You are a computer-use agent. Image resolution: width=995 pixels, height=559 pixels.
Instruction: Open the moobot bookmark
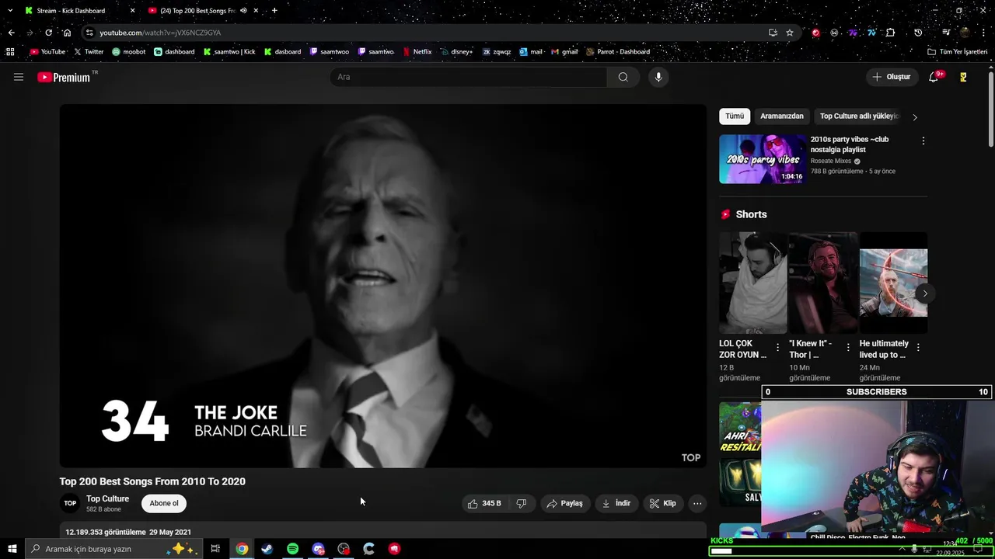tap(129, 52)
